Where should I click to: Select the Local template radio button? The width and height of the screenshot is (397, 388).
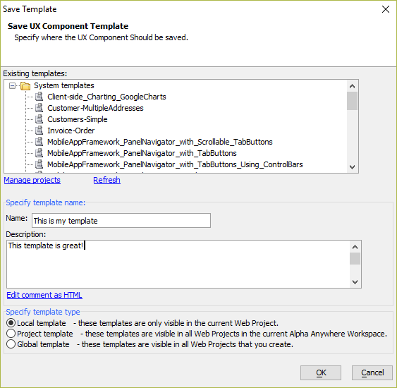(x=11, y=323)
